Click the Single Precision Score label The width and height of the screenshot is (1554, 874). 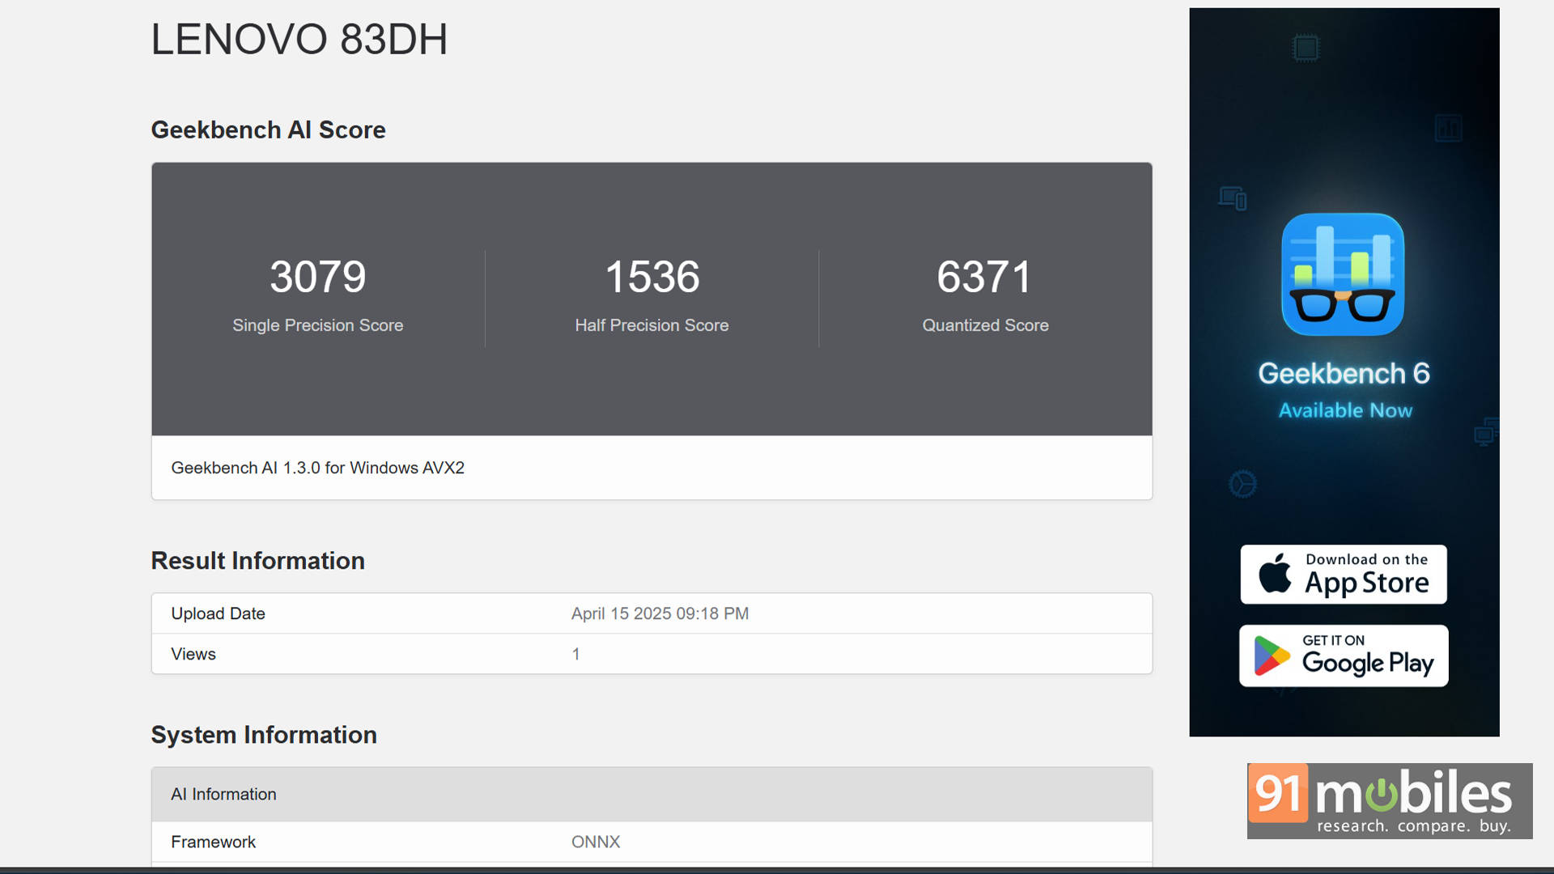[317, 325]
